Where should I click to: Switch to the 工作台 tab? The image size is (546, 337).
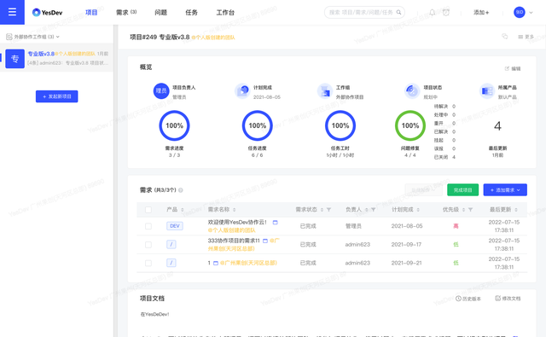point(225,13)
